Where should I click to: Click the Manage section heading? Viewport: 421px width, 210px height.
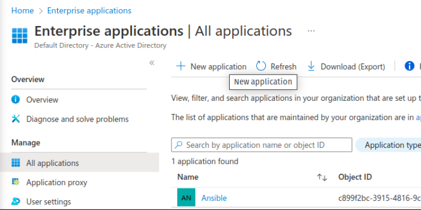click(26, 143)
